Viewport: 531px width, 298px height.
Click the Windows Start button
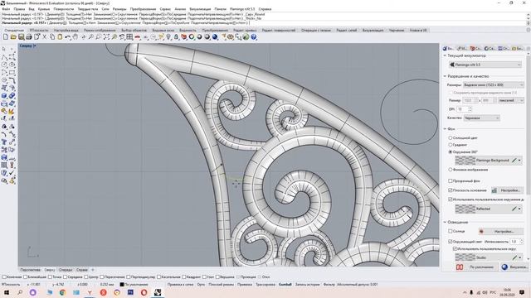pyautogui.click(x=7, y=292)
